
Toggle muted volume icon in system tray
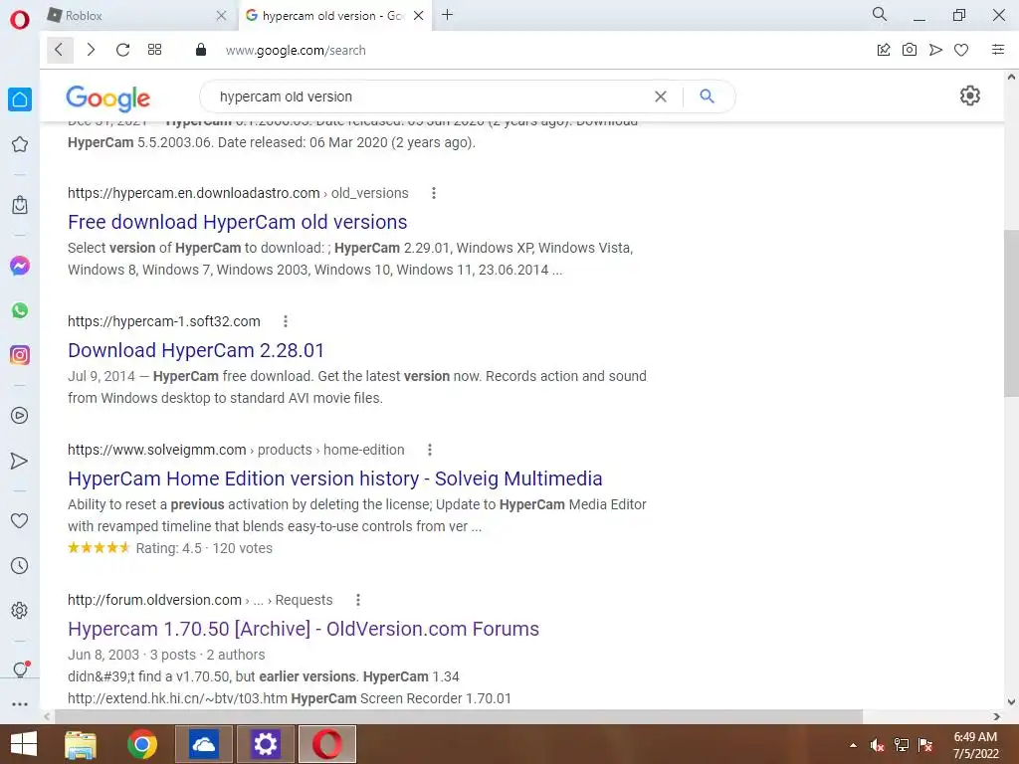878,745
